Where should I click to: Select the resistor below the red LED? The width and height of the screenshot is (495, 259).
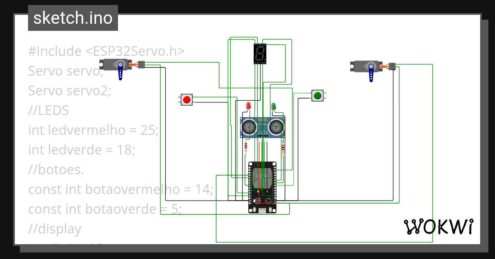tap(246, 147)
